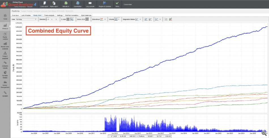The width and height of the screenshot is (269, 138).
Task: Open the Money Management section
Action: 5,84
